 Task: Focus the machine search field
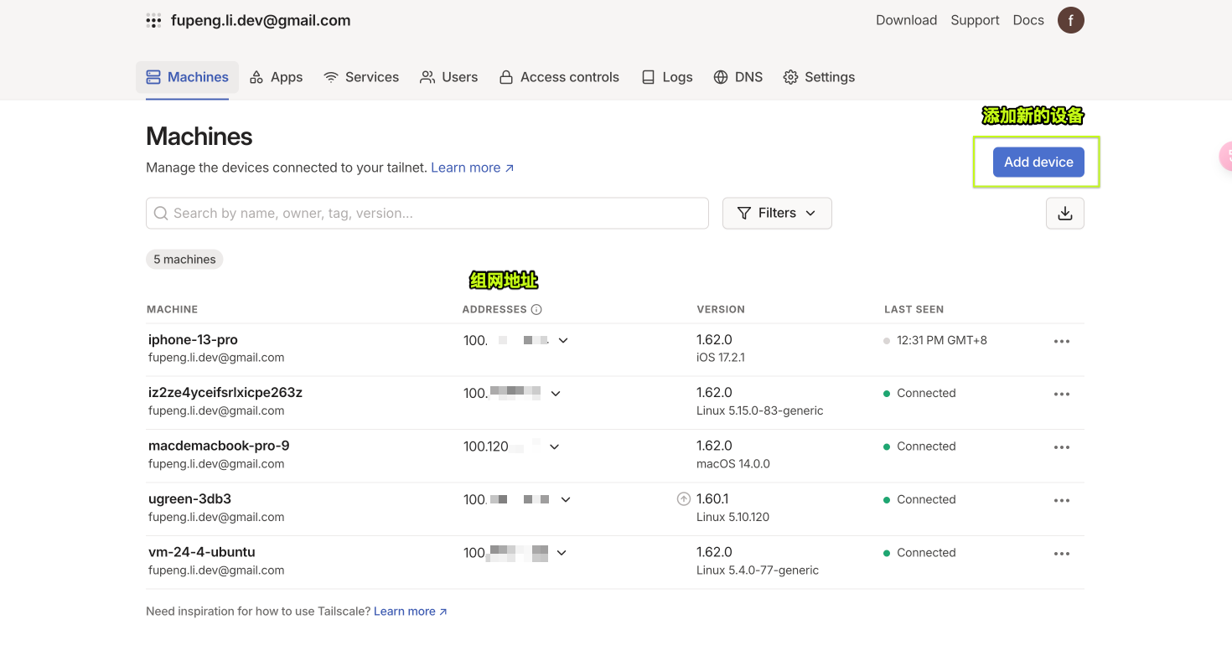coord(427,214)
